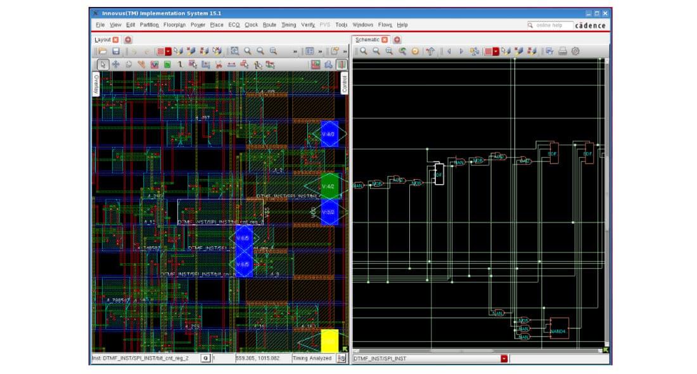Open the Verify menu
This screenshot has width=697, height=374.
tap(308, 25)
